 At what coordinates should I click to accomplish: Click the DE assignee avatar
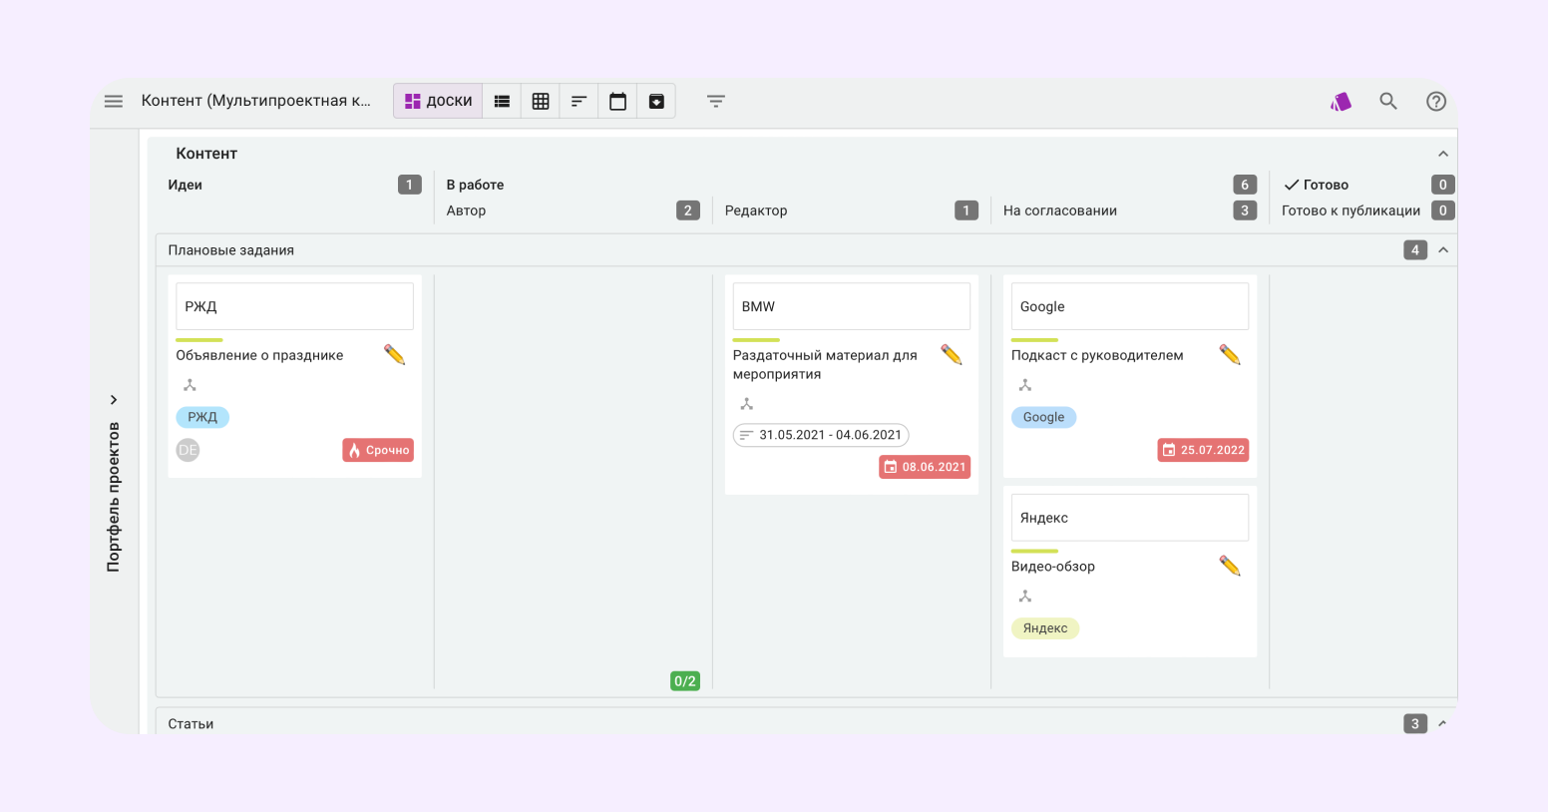188,450
